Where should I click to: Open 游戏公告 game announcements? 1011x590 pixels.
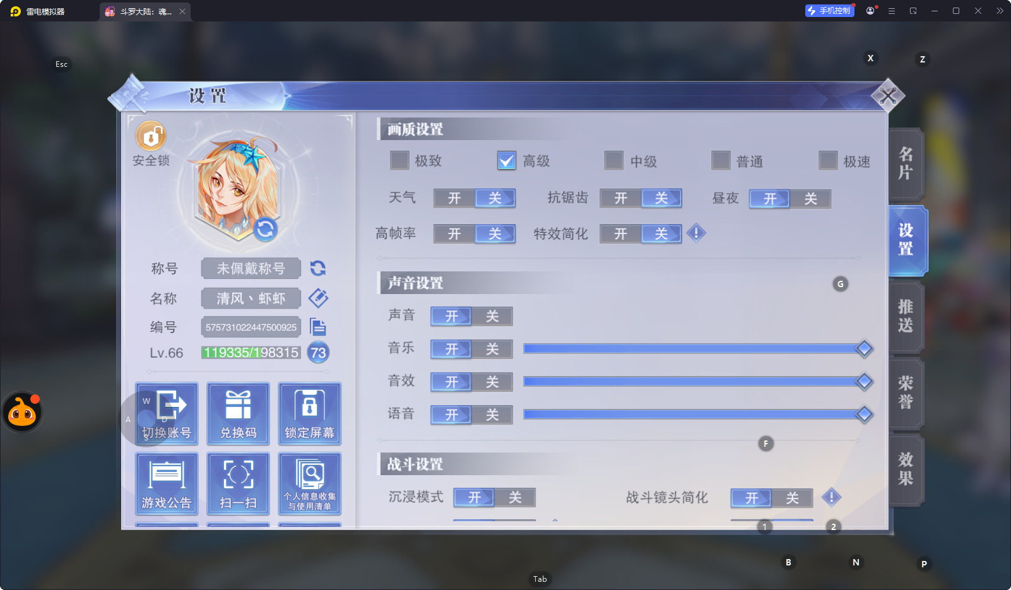[x=166, y=483]
